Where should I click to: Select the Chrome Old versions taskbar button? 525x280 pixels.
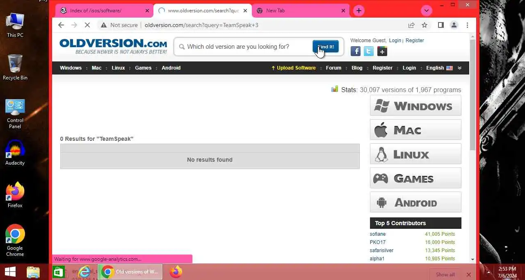point(130,272)
